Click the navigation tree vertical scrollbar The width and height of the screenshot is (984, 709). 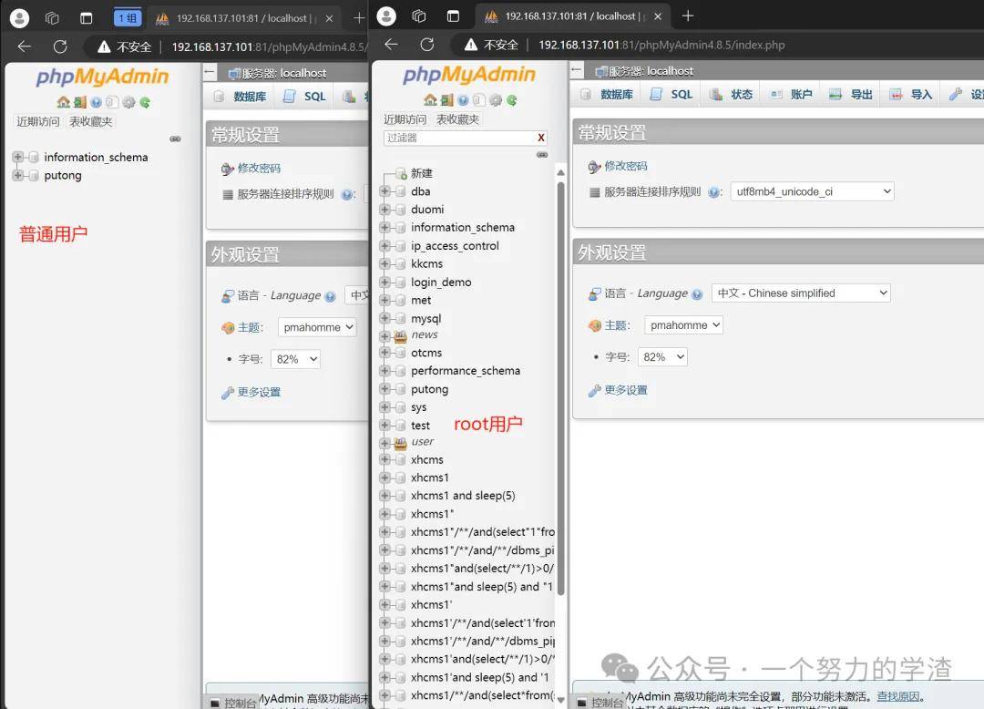pos(560,389)
